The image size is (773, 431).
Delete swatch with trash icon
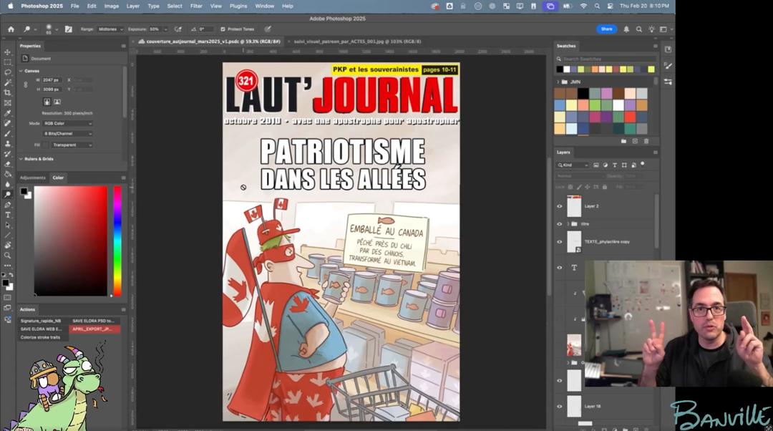click(x=646, y=141)
